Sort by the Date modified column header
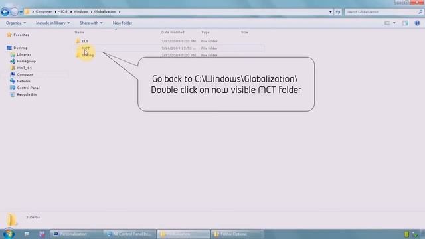The width and height of the screenshot is (425, 239). click(x=173, y=32)
